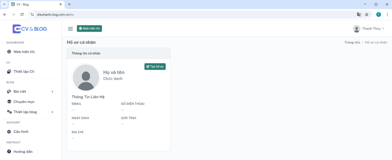Viewport: 392px width, 160px height.
Task: Click the green Web hiển thị button
Action: [89, 29]
